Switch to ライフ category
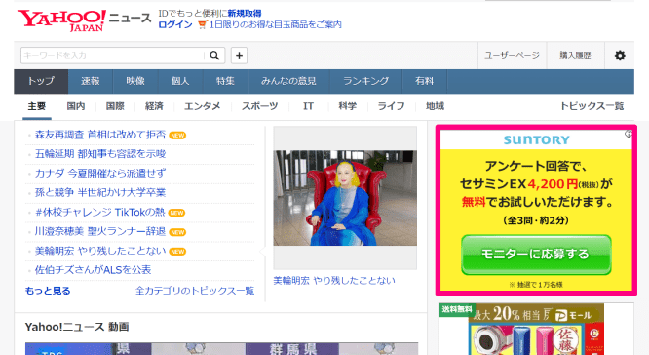Screen dimensions: 649x355 coord(391,107)
